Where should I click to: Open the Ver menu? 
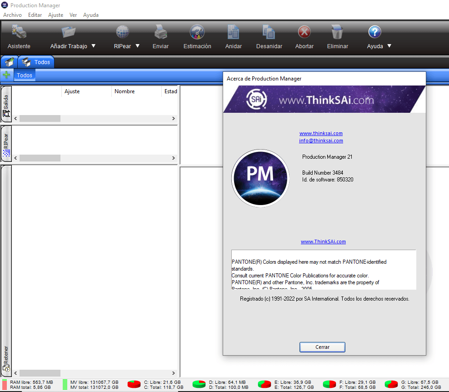point(73,15)
